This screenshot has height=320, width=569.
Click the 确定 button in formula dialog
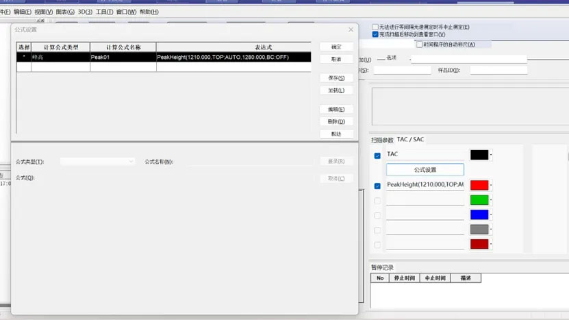(x=336, y=47)
